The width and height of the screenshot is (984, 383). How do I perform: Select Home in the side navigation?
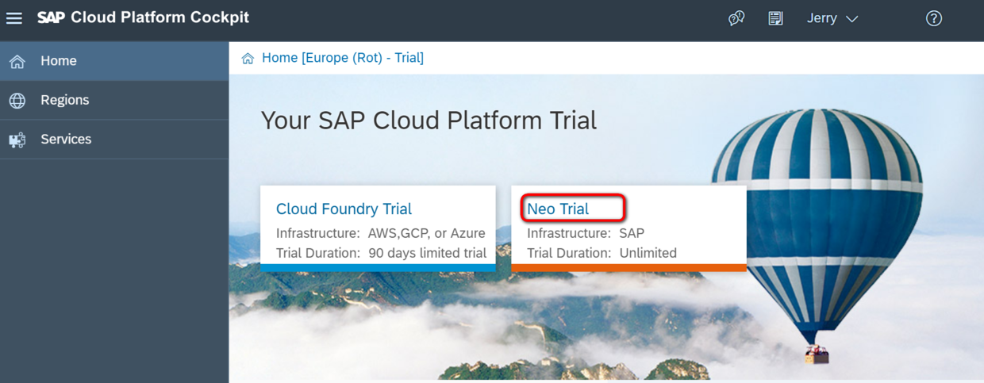(x=59, y=61)
